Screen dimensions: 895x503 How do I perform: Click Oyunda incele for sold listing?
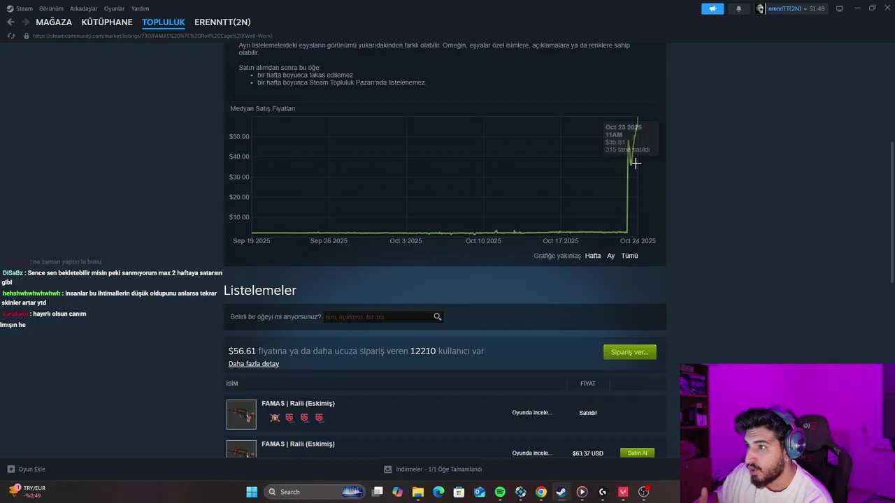coord(532,413)
